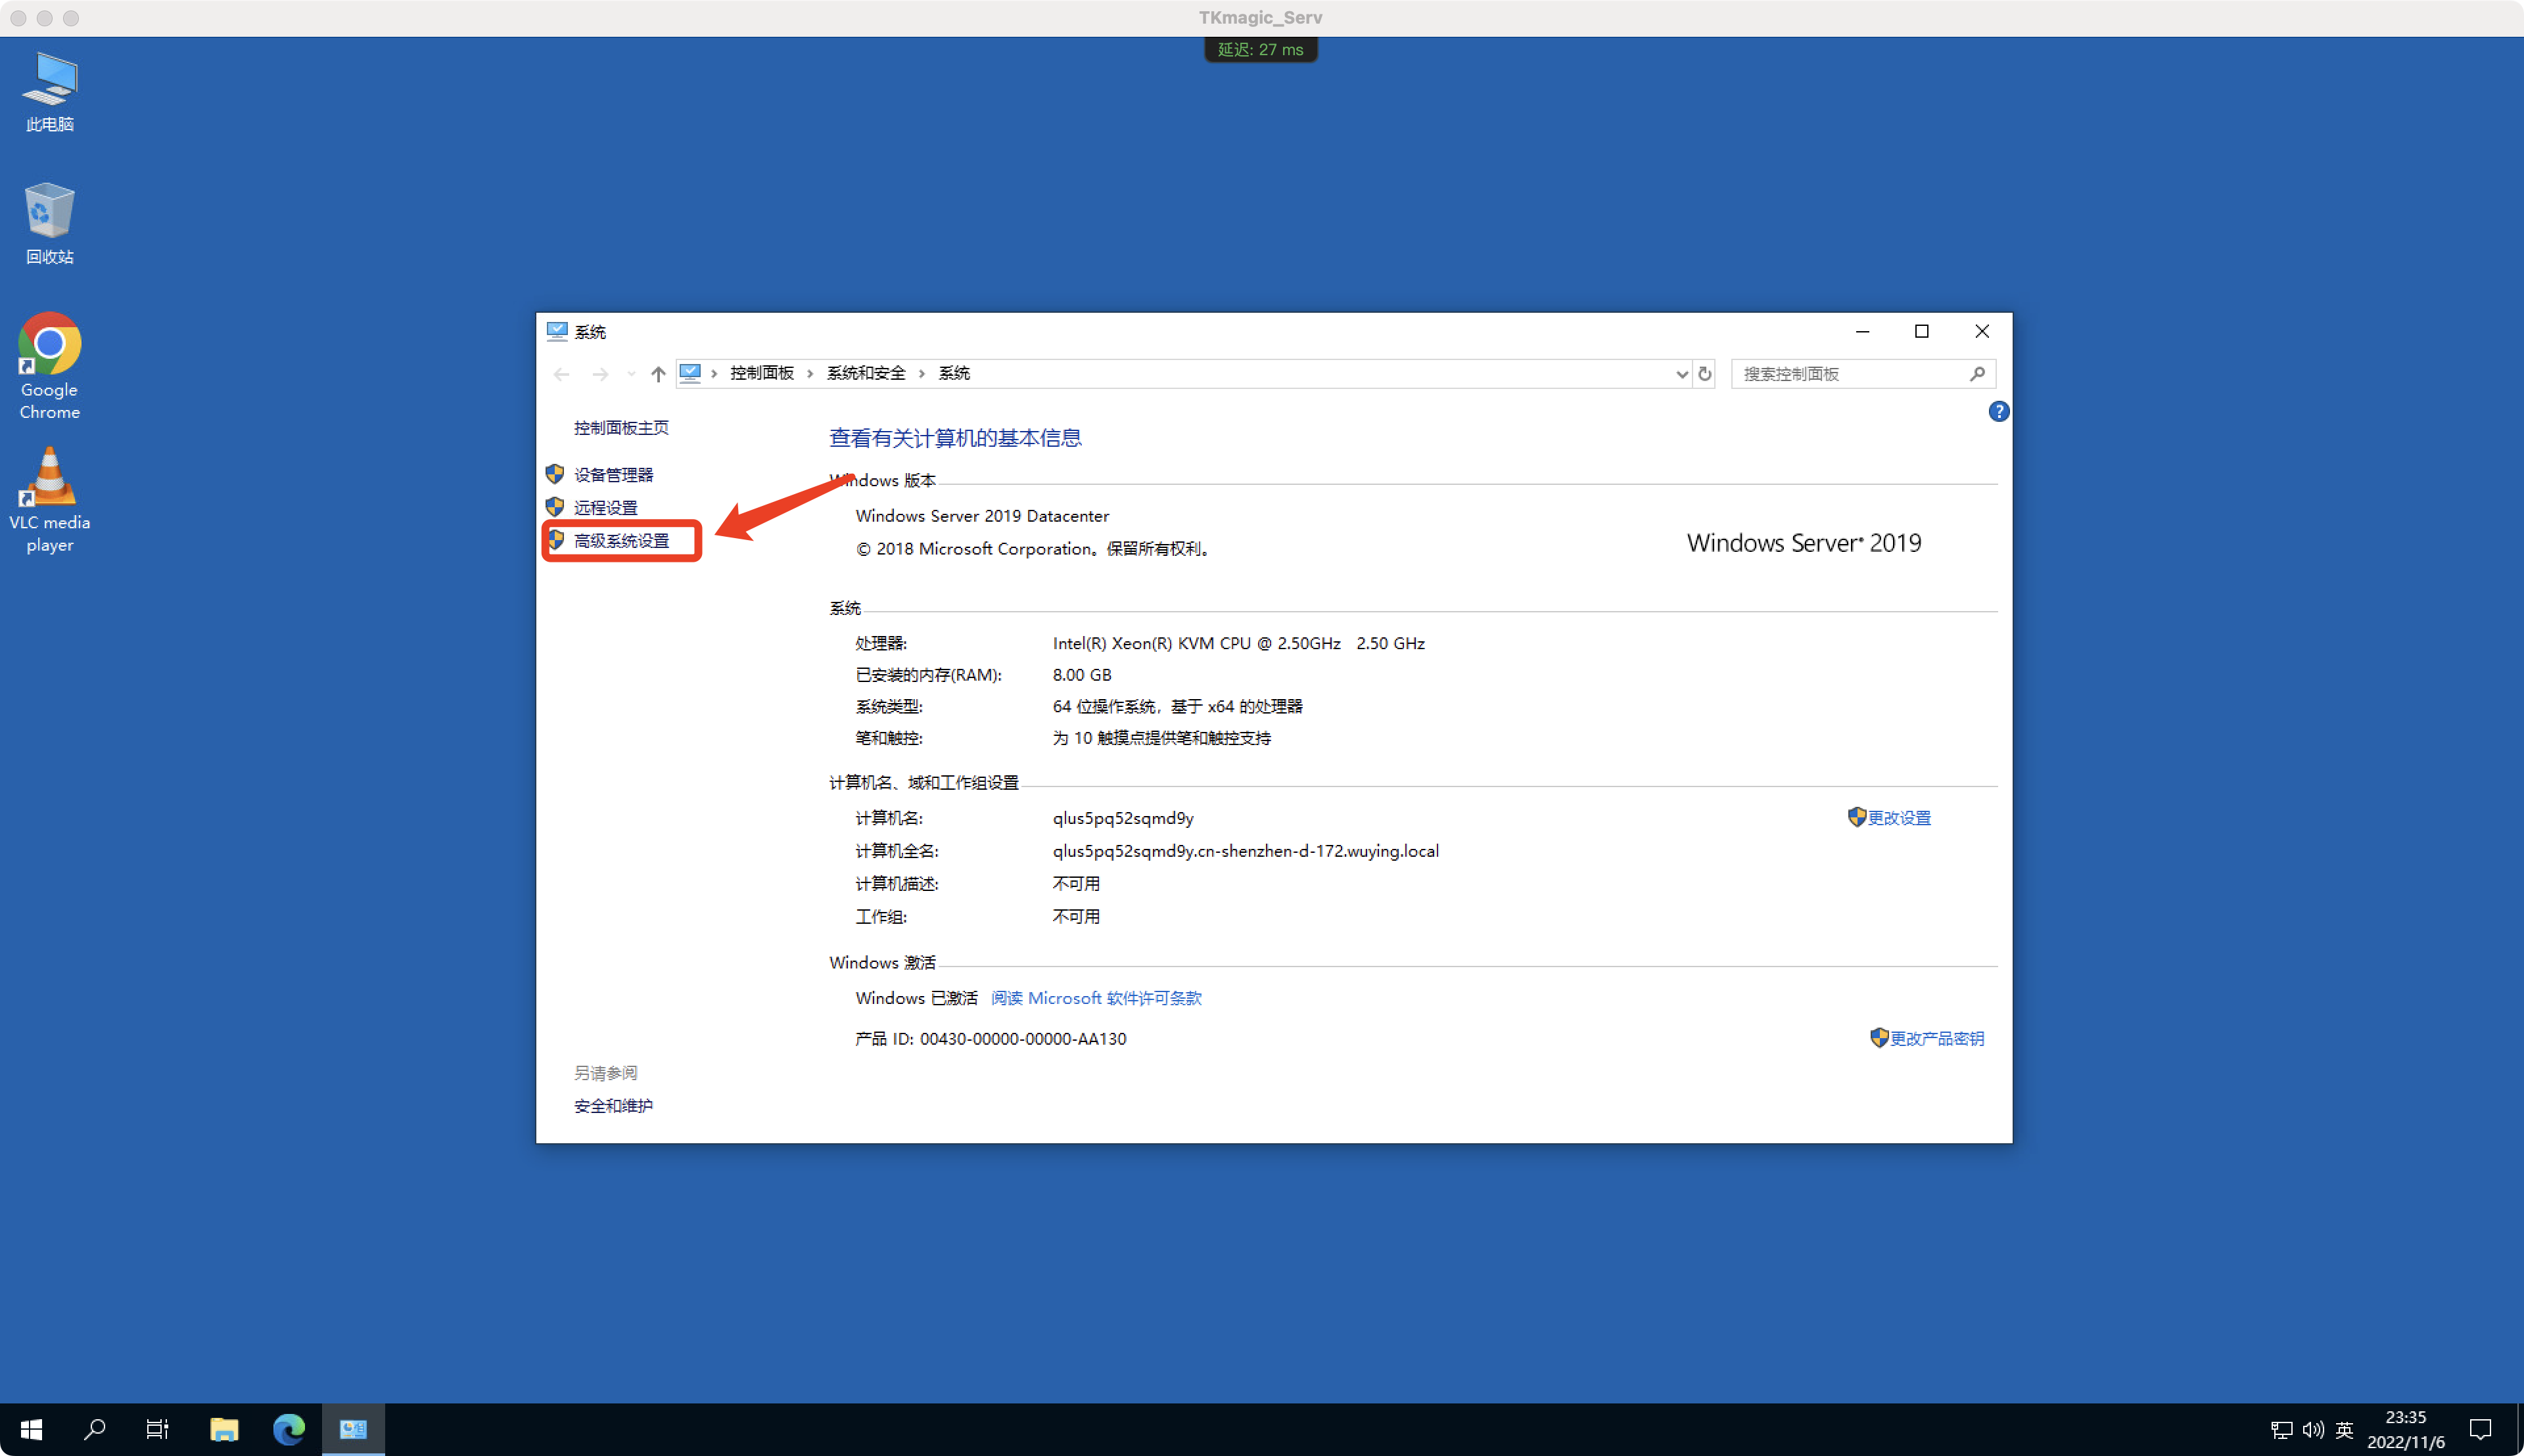Launch VLC media player from the desktop
Viewport: 2524px width, 1456px height.
point(49,478)
